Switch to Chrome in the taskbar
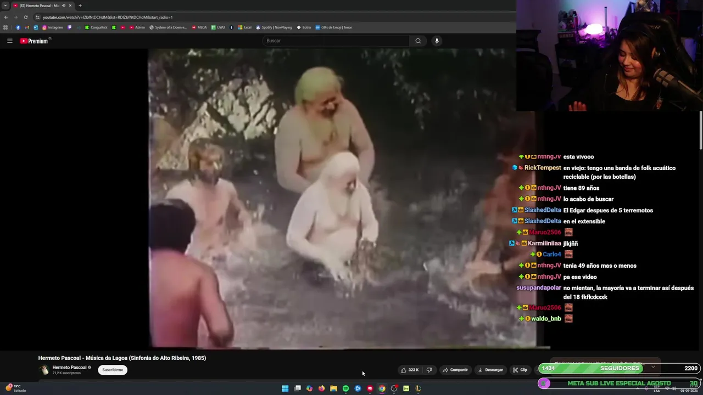Image resolution: width=703 pixels, height=395 pixels. click(382, 388)
